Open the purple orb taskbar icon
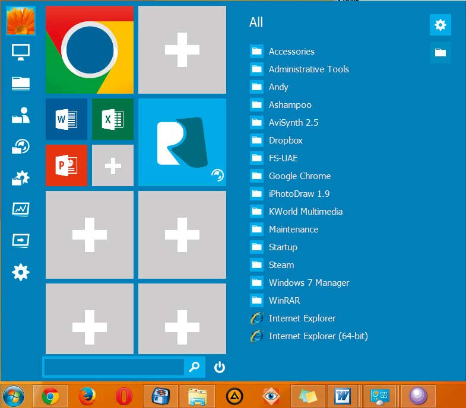 (x=418, y=396)
